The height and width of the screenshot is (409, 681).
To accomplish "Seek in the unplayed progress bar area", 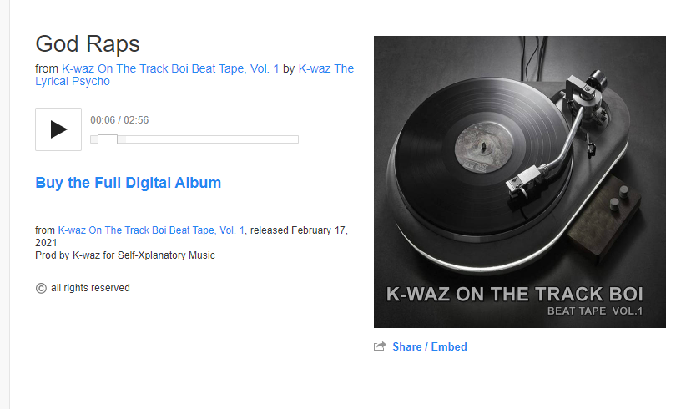I will (x=208, y=139).
